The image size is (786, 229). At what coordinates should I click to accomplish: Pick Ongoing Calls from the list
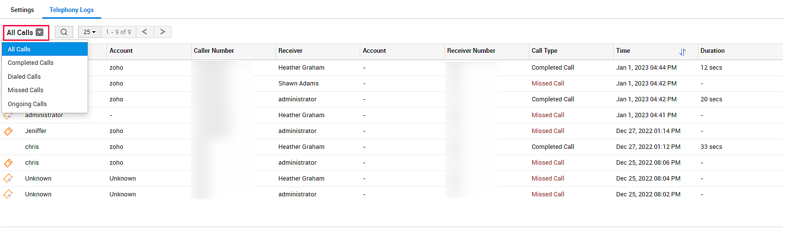[x=27, y=104]
